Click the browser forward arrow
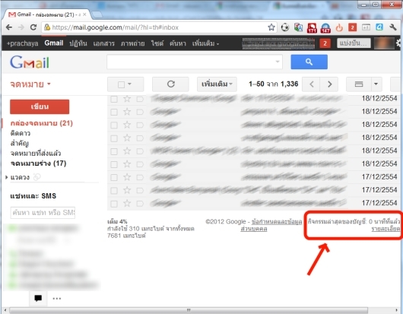 coord(21,27)
